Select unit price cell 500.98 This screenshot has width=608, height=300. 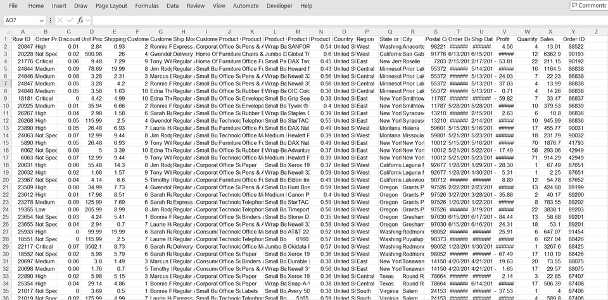pyautogui.click(x=91, y=54)
